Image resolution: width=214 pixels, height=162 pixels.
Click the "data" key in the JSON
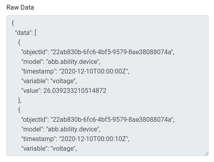[24, 33]
